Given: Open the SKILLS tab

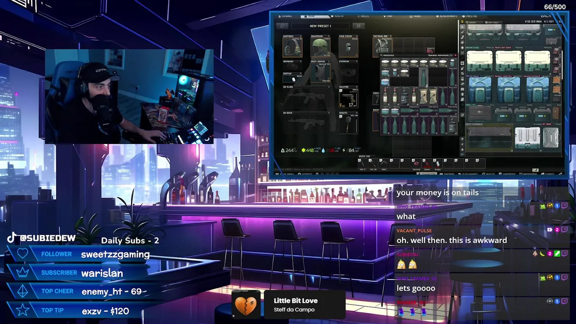Looking at the screenshot, I should (x=363, y=16).
